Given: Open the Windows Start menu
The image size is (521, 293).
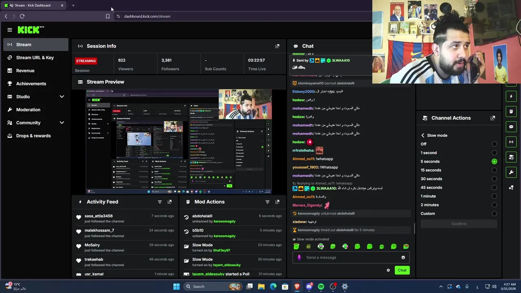Looking at the screenshot, I should (176, 286).
